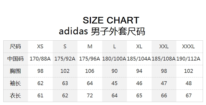Select the XXXL size column header

[x=188, y=46]
